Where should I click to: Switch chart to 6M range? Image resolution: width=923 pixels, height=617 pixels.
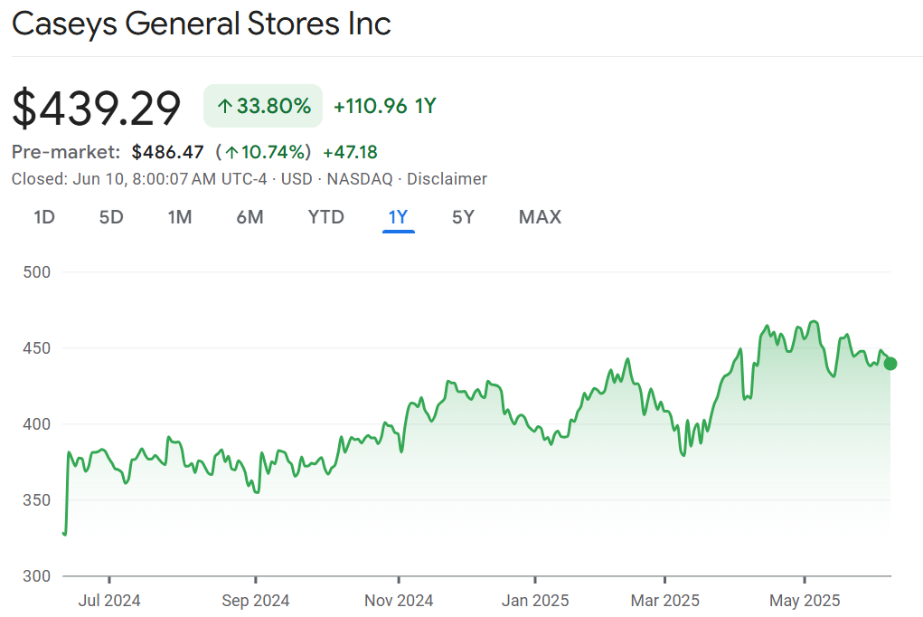(x=250, y=217)
